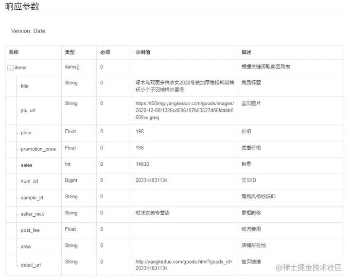
Task: Click the promotion_price row Float type
Action: 70,148
